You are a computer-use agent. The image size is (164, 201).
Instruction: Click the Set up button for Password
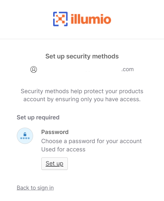[55, 164]
